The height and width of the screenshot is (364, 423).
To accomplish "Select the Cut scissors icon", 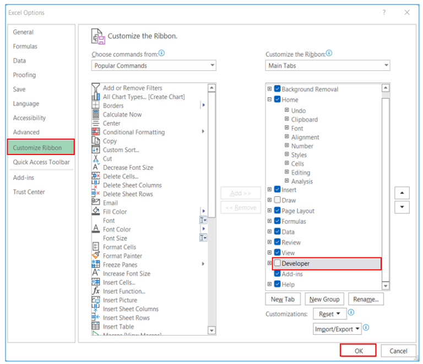I will click(x=96, y=158).
